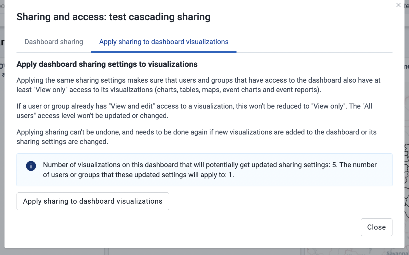This screenshot has width=409, height=255.
Task: Click the active tab's blue underline indicator
Action: [163, 52]
